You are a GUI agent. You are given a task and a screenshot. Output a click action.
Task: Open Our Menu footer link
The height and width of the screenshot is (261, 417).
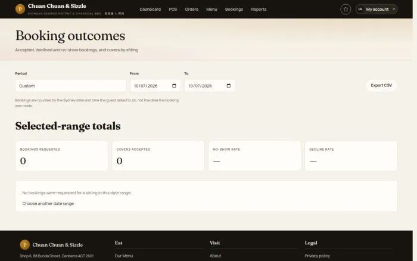124,256
